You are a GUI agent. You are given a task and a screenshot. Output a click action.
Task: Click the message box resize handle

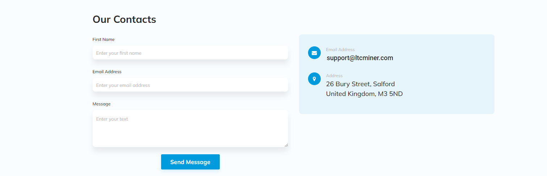[286, 145]
